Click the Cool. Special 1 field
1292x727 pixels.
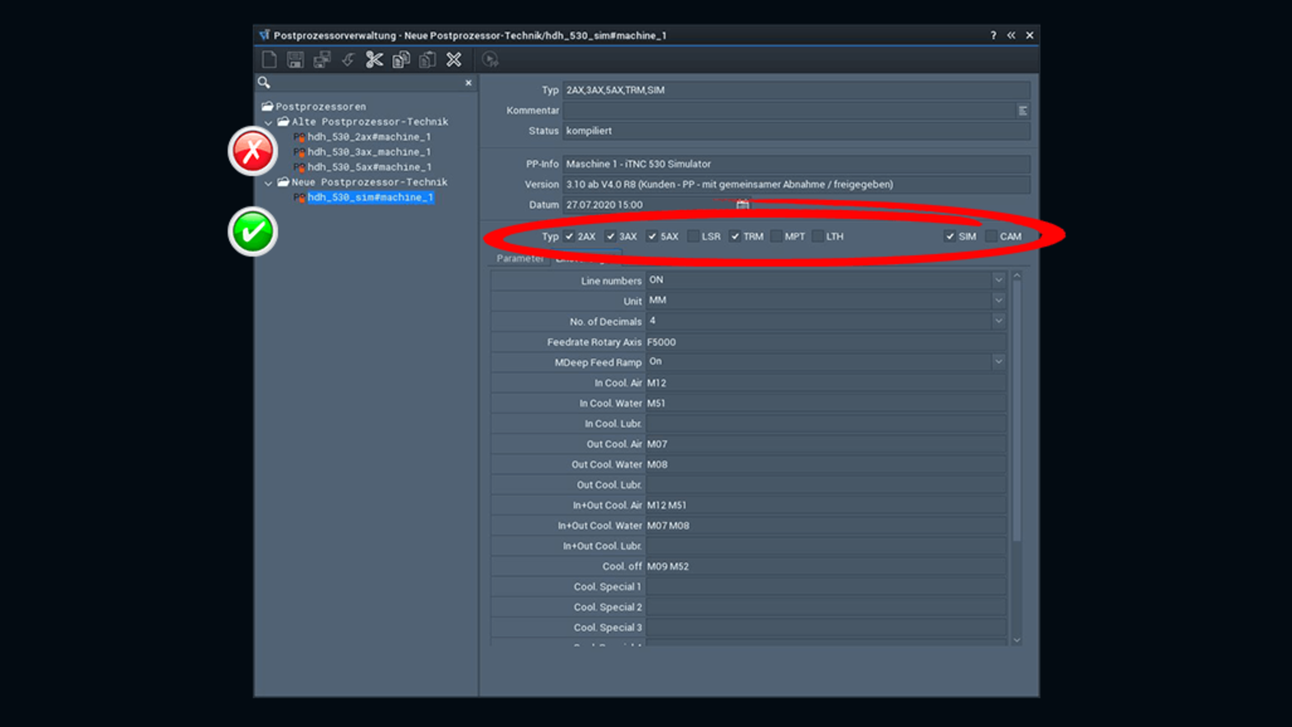click(x=826, y=587)
